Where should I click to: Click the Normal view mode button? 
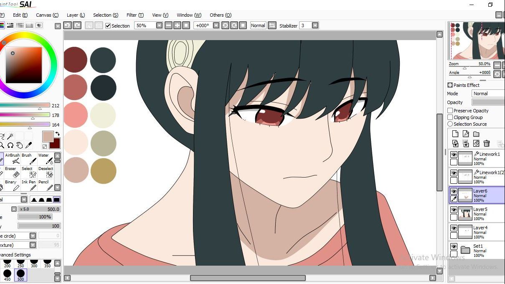tap(258, 25)
